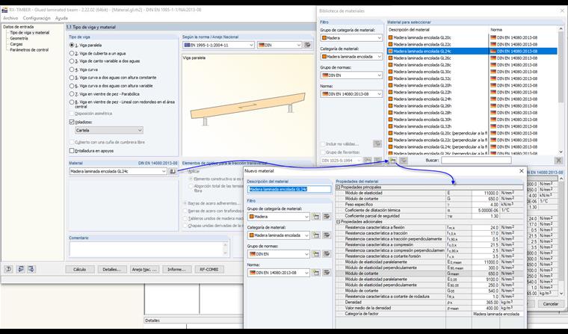The width and height of the screenshot is (568, 334).
Task: Click Módulo de elasticidad value 11000.0
Action: [486, 193]
